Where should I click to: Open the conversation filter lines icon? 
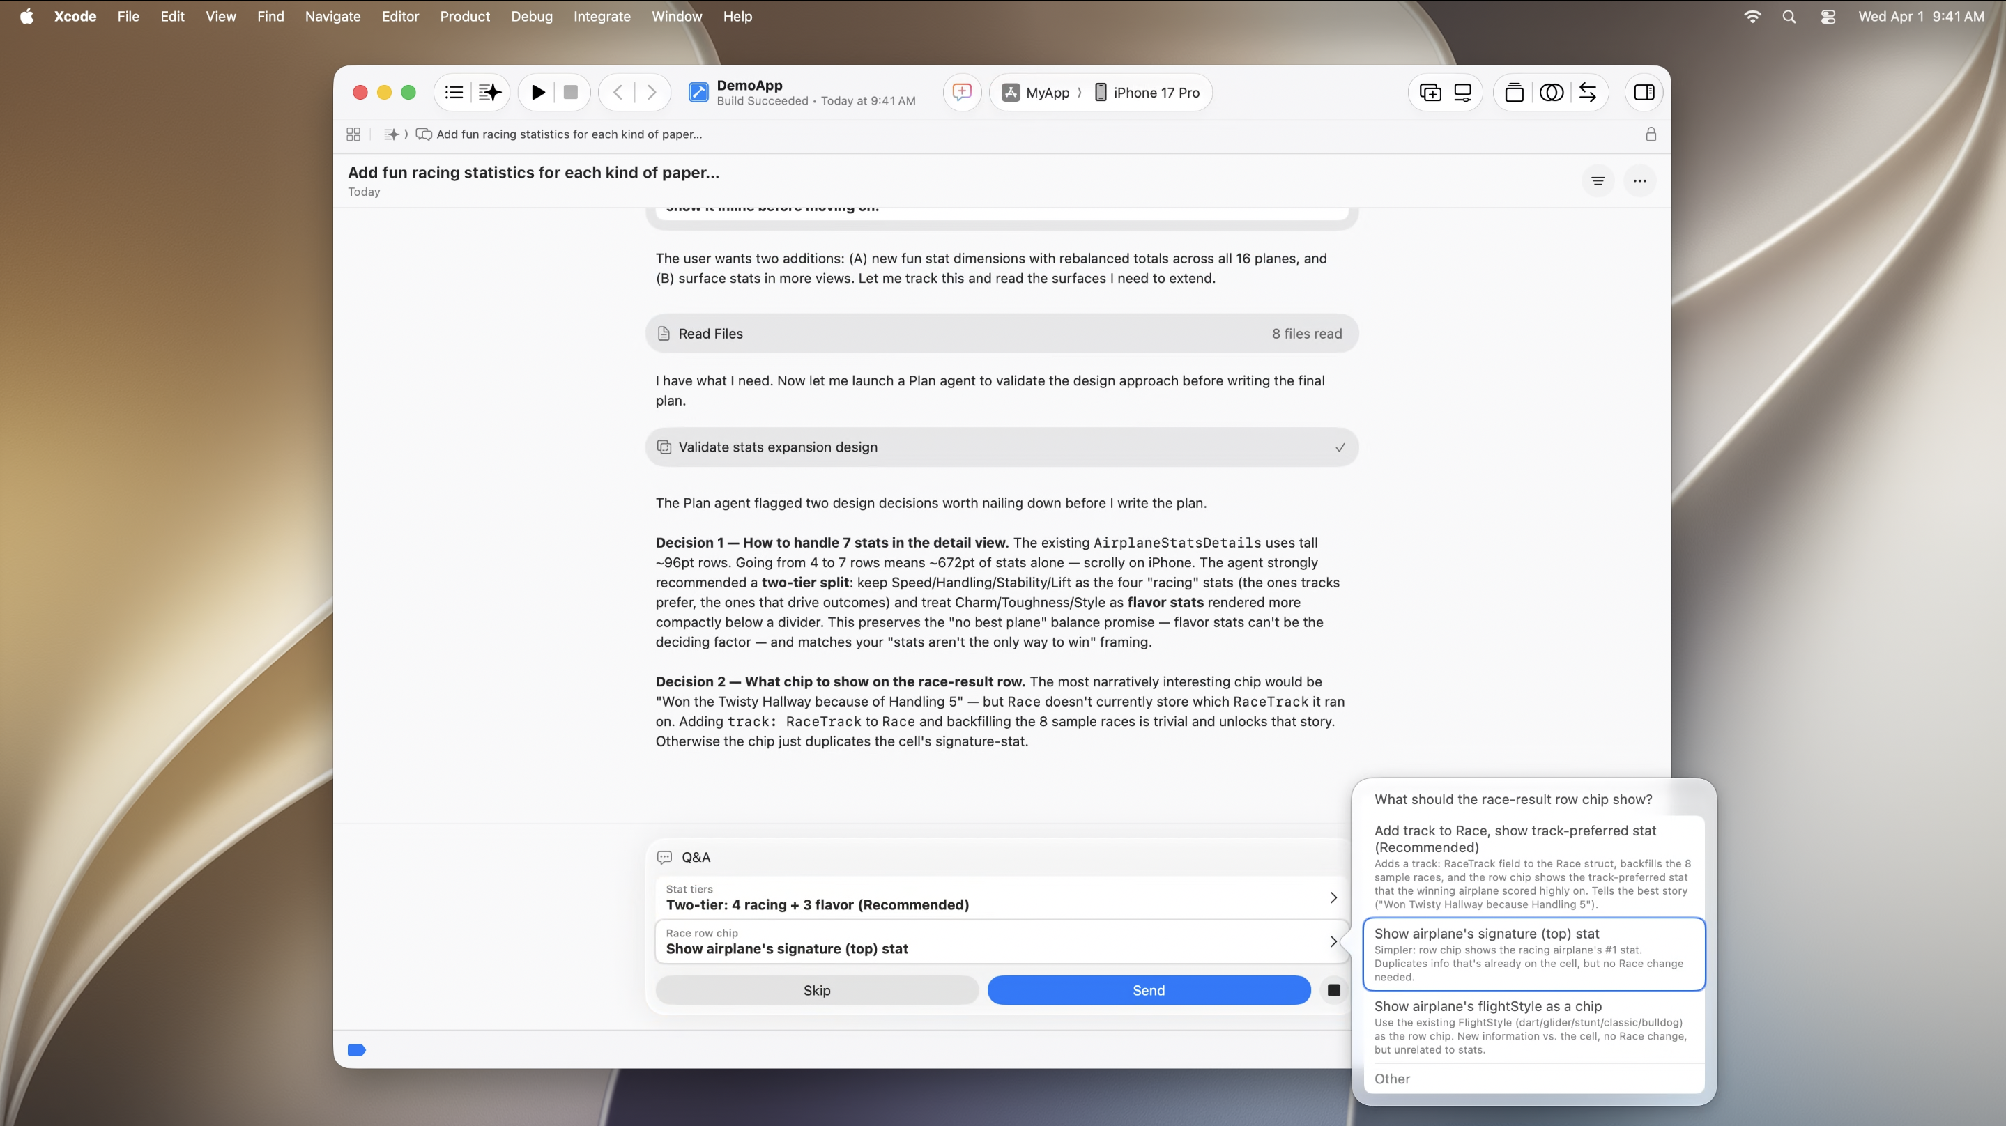(x=1597, y=180)
